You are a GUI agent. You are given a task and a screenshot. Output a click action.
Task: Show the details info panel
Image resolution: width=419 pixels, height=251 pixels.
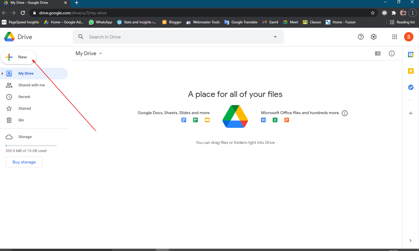[392, 53]
